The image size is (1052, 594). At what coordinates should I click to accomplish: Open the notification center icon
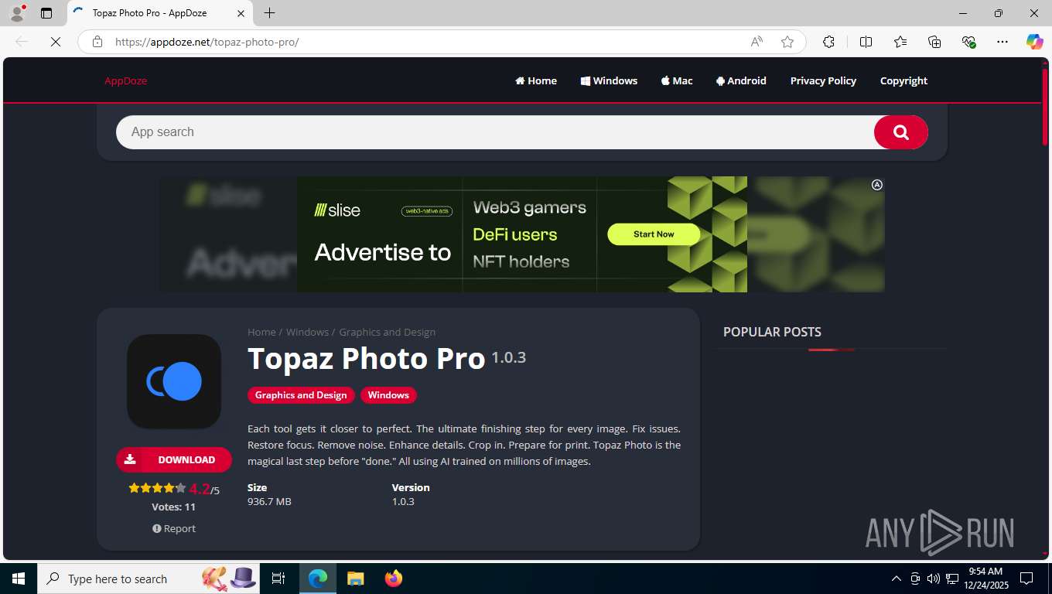1026,579
